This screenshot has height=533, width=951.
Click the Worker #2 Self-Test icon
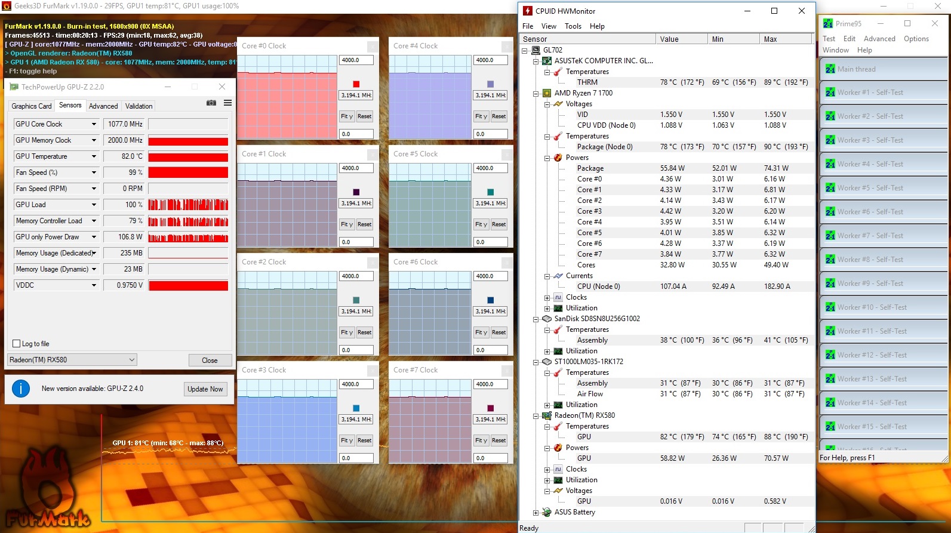(x=830, y=116)
